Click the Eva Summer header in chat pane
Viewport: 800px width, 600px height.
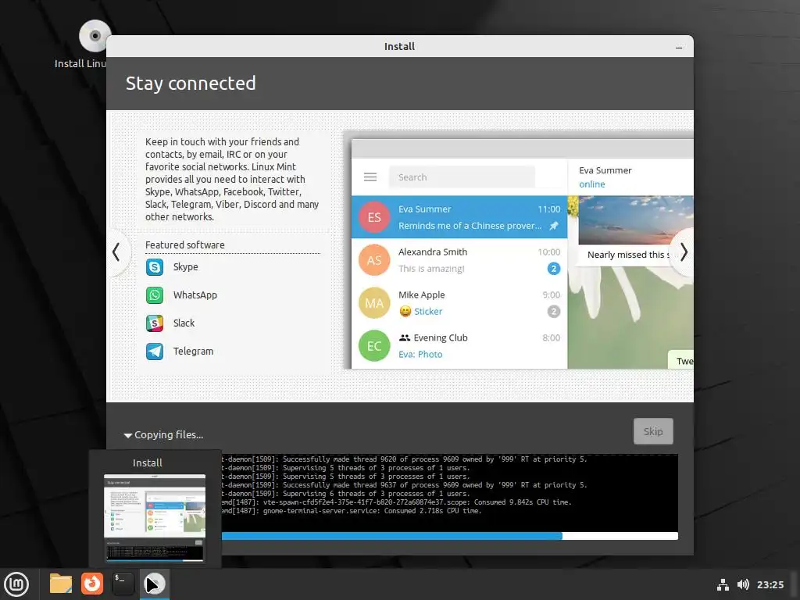(x=605, y=170)
